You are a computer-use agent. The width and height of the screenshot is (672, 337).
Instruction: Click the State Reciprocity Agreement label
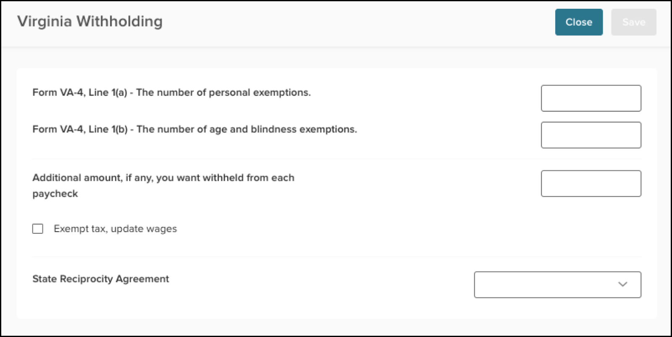(100, 279)
